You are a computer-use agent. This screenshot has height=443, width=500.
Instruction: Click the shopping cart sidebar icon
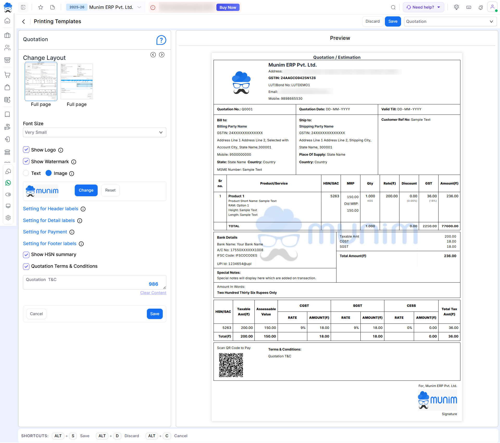point(8,75)
